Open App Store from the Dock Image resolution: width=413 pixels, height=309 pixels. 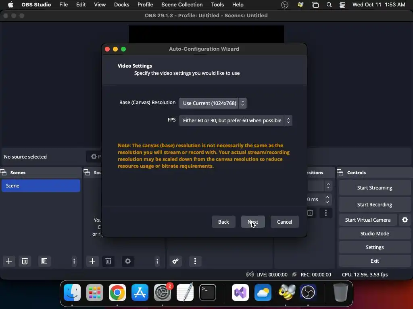(x=140, y=293)
